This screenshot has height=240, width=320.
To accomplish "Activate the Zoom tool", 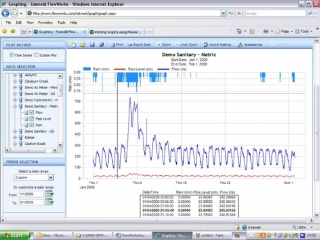I will 164,44.
